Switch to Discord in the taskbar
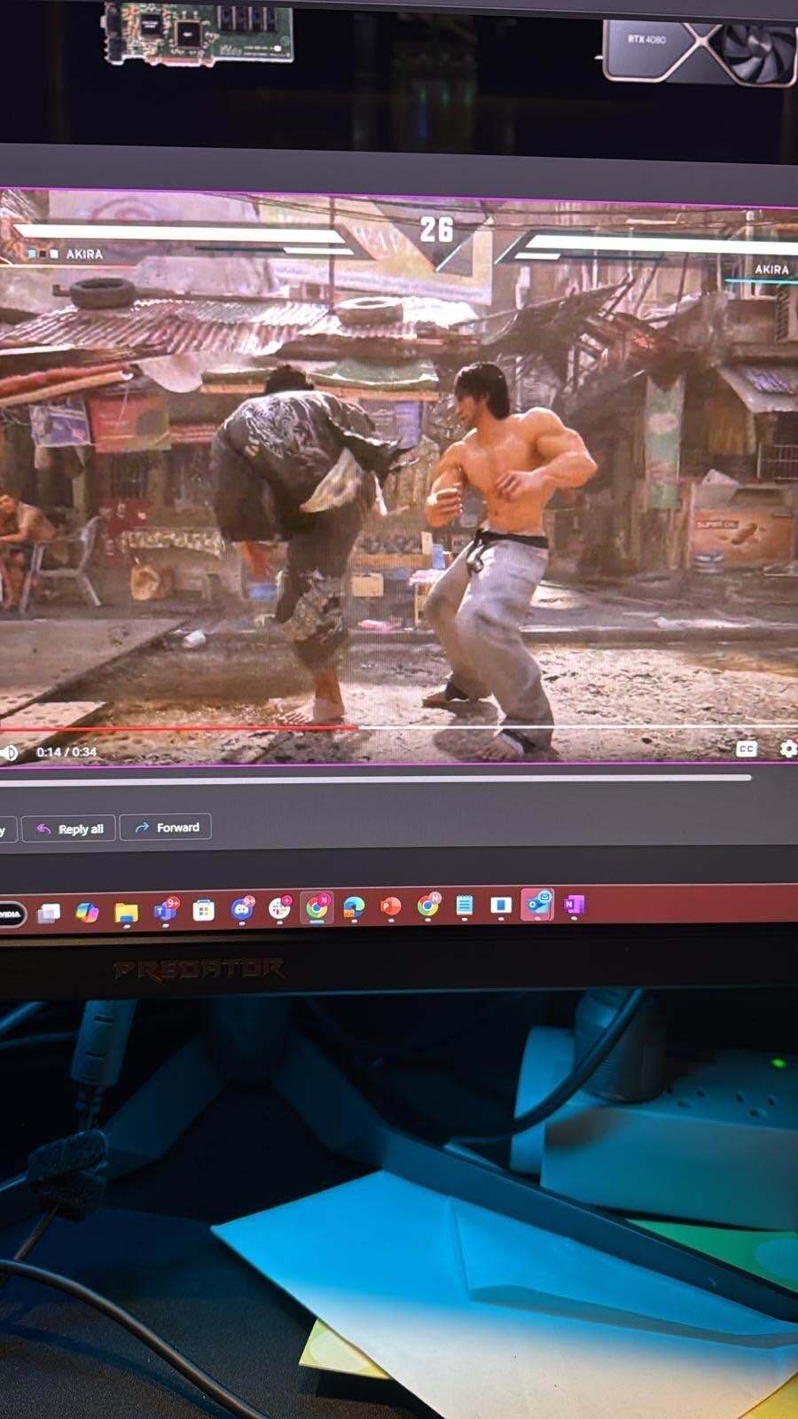 pyautogui.click(x=241, y=909)
